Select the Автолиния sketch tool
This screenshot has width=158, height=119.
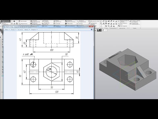point(23,21)
